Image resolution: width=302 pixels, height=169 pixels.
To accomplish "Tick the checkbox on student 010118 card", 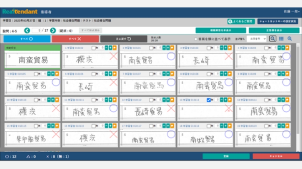I will (x=209, y=125).
